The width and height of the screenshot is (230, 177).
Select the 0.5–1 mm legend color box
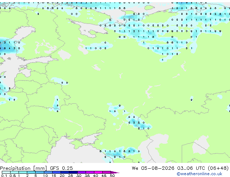click(x=15, y=172)
